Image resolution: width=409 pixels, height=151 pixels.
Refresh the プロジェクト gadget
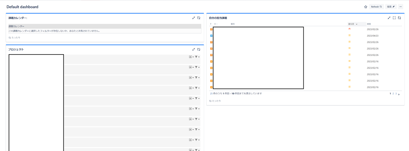(x=199, y=49)
